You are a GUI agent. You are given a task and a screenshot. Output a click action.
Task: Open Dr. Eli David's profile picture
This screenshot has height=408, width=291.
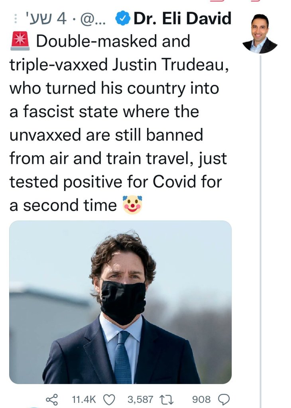click(260, 33)
